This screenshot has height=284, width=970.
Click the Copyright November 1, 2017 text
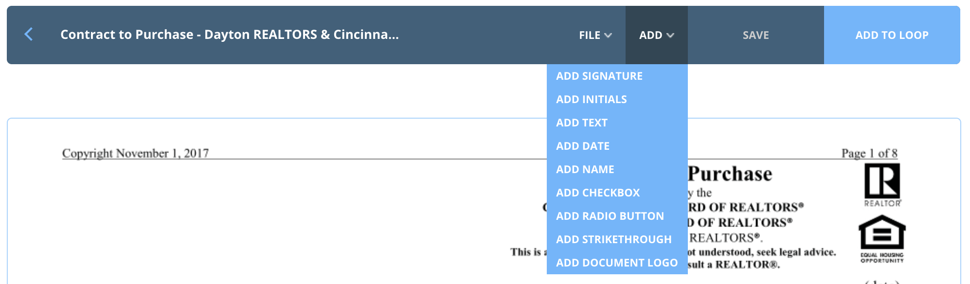(135, 153)
